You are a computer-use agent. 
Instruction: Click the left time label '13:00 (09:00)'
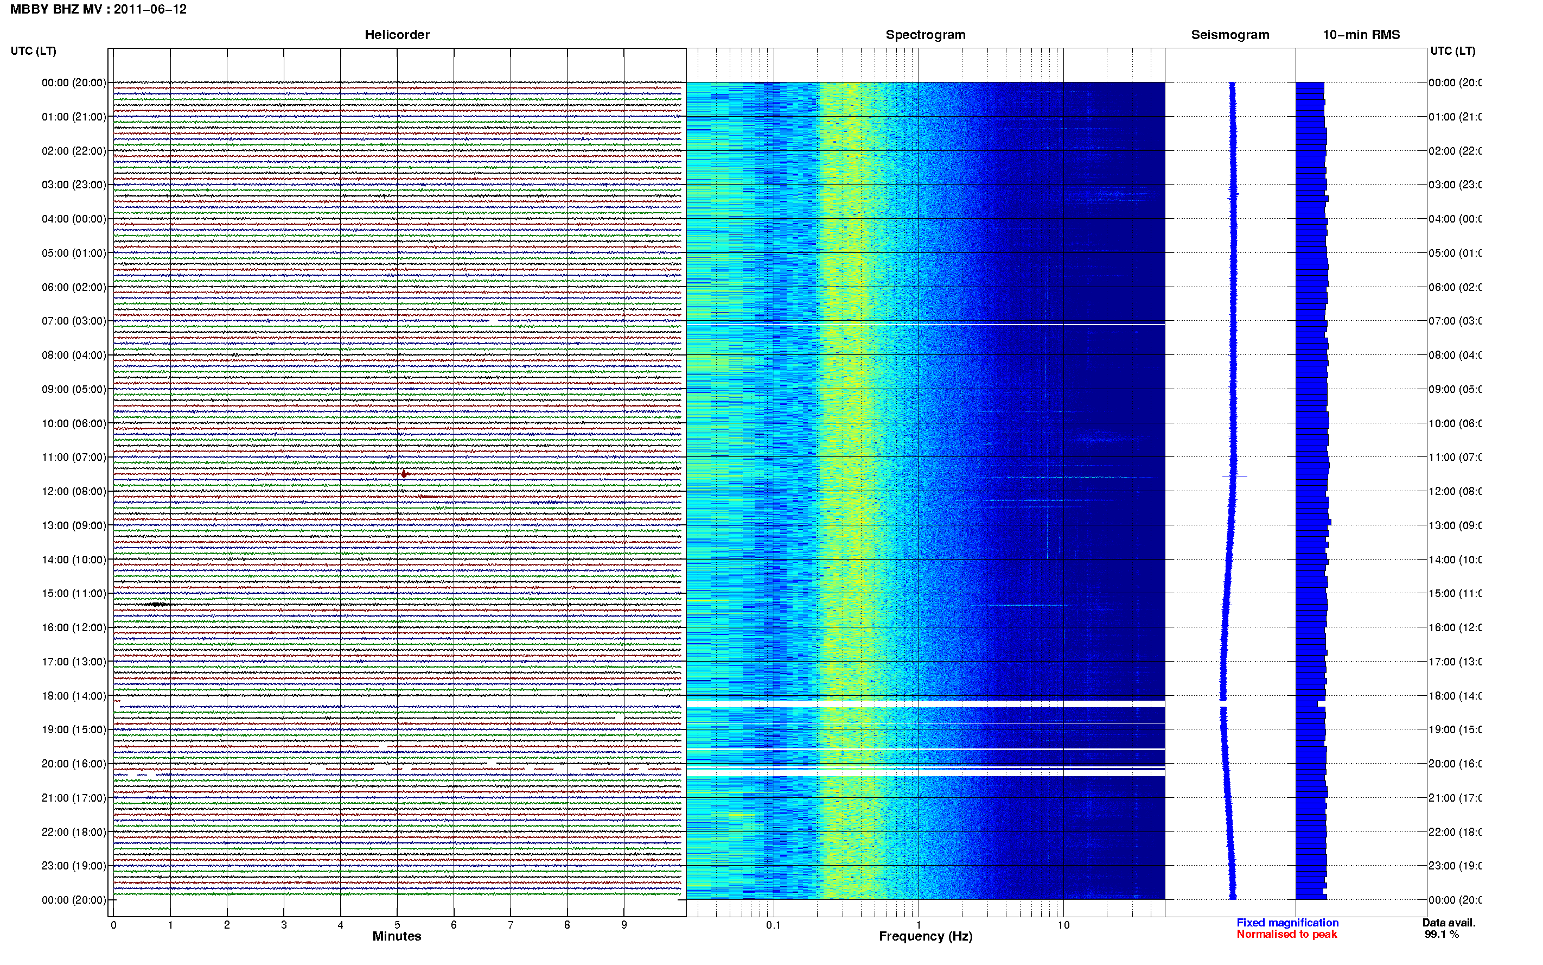coord(74,526)
